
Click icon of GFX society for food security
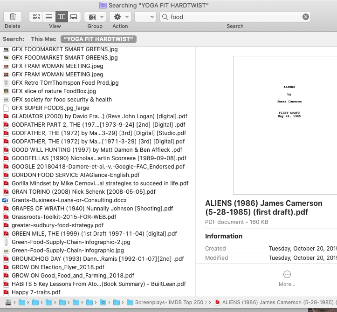[x=6, y=99]
